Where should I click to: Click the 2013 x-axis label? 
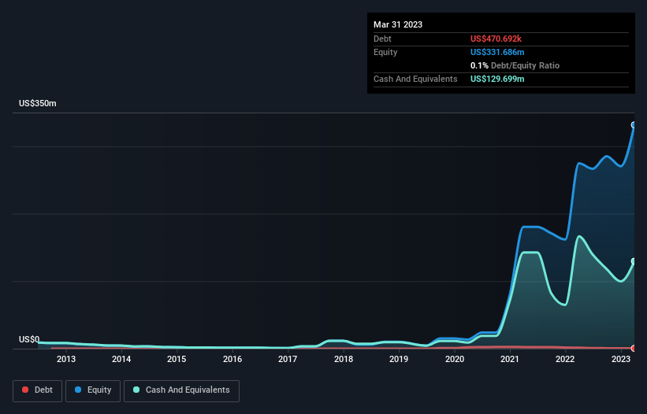[66, 359]
